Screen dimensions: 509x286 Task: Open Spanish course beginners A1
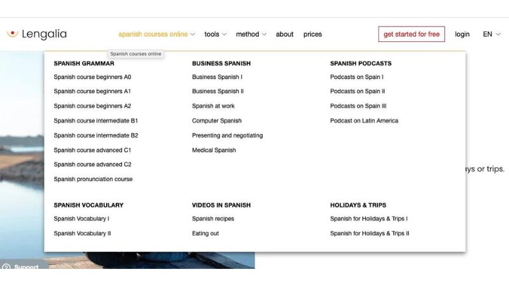tap(92, 91)
